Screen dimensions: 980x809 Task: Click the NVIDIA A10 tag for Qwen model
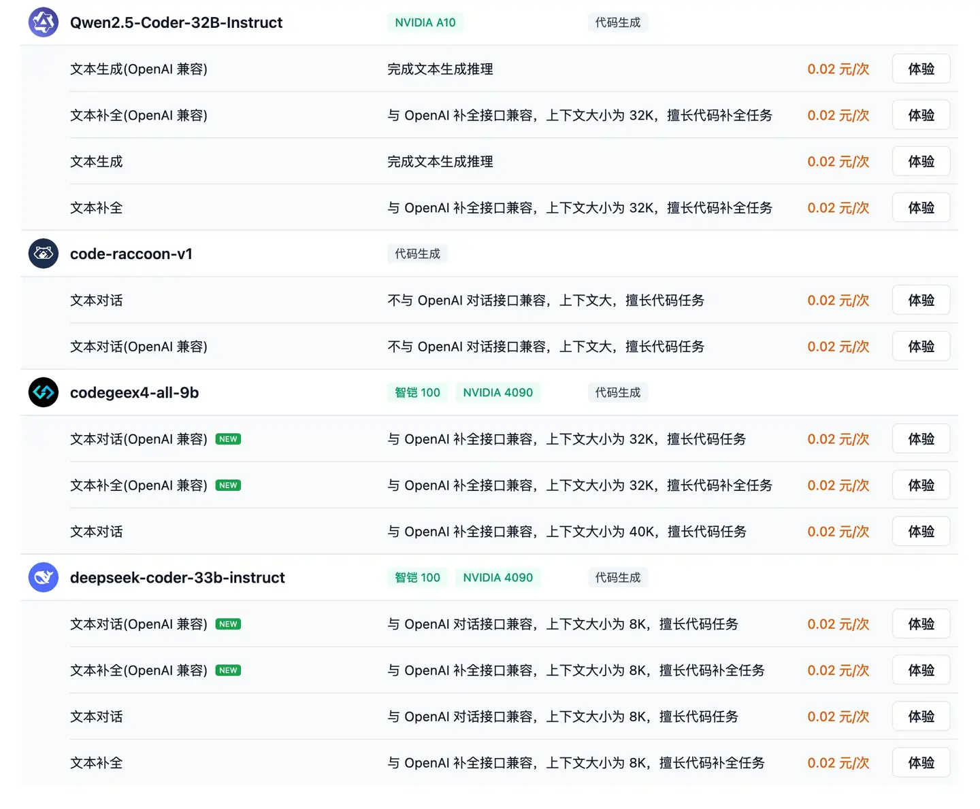tap(425, 22)
